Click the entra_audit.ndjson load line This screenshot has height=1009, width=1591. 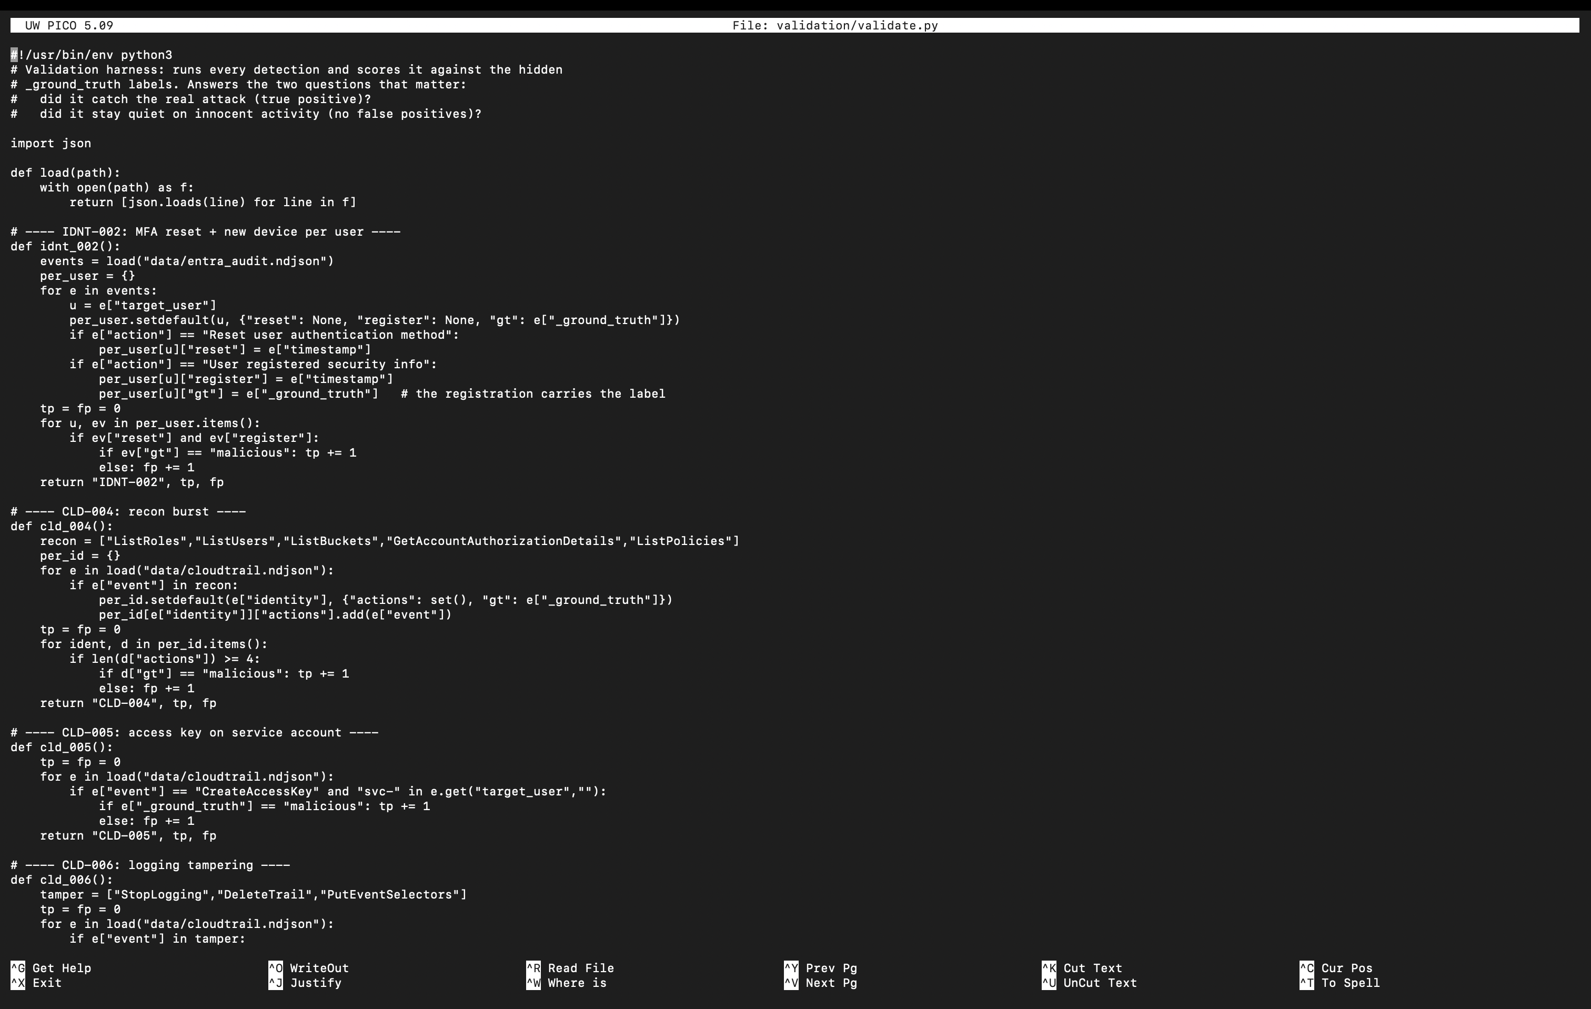pos(187,261)
